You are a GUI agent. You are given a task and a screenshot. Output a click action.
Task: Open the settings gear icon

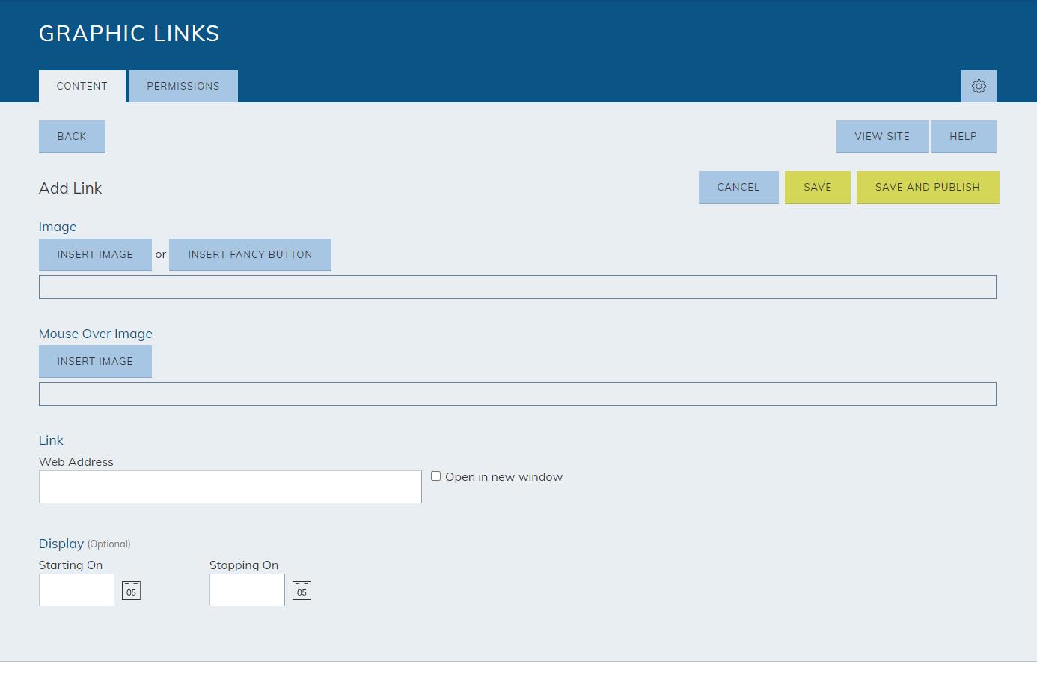(979, 86)
